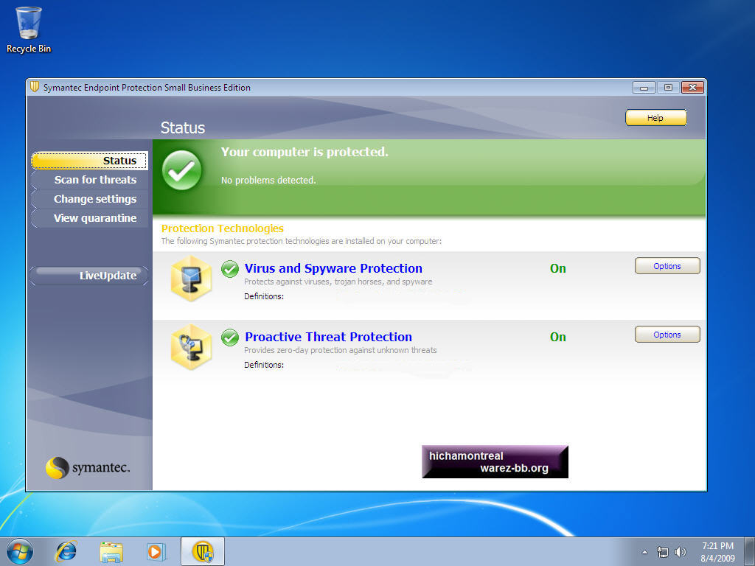Click green check beside Proactive Threat Protection
Screen dimensions: 755x566
pos(230,338)
